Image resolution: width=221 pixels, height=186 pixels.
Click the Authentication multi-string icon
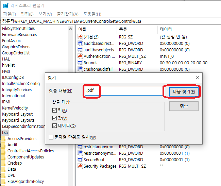(x=80, y=56)
